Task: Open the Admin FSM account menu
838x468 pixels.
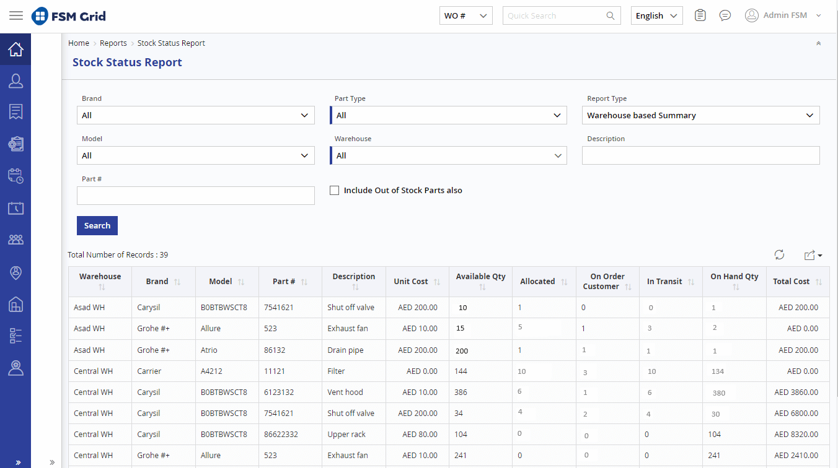Action: pos(783,15)
